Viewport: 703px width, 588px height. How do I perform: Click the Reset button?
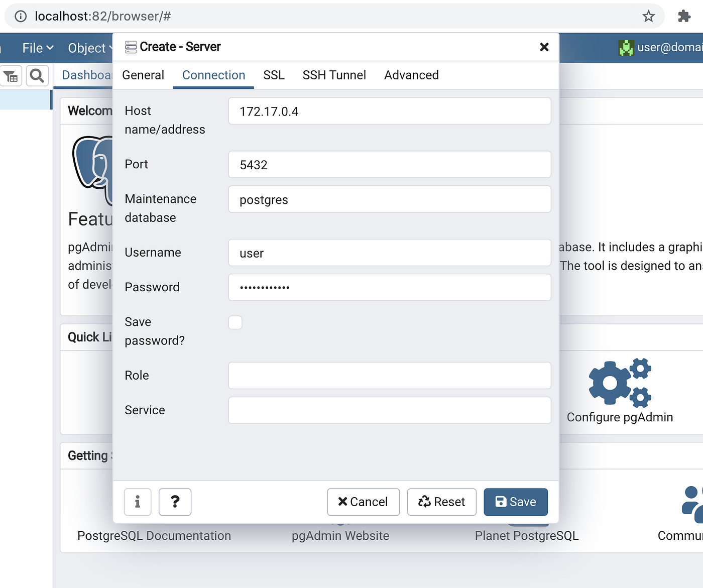pos(441,502)
